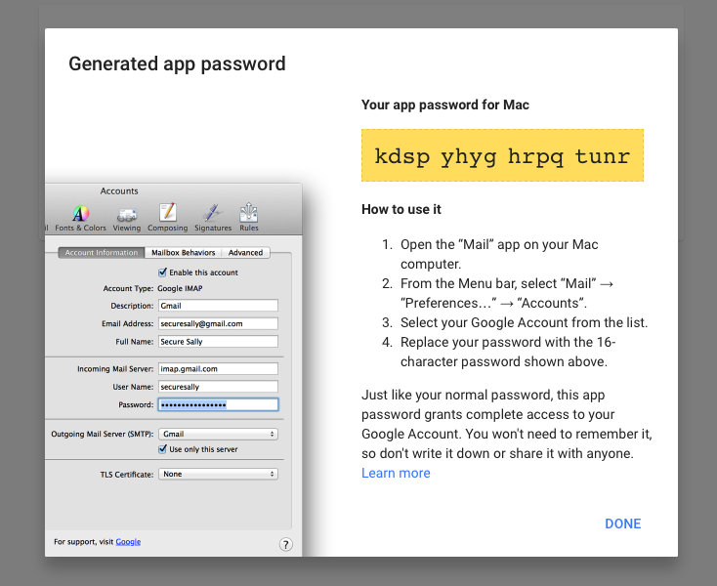The image size is (717, 586).
Task: Open the Viewing preferences icon
Action: coord(127,218)
